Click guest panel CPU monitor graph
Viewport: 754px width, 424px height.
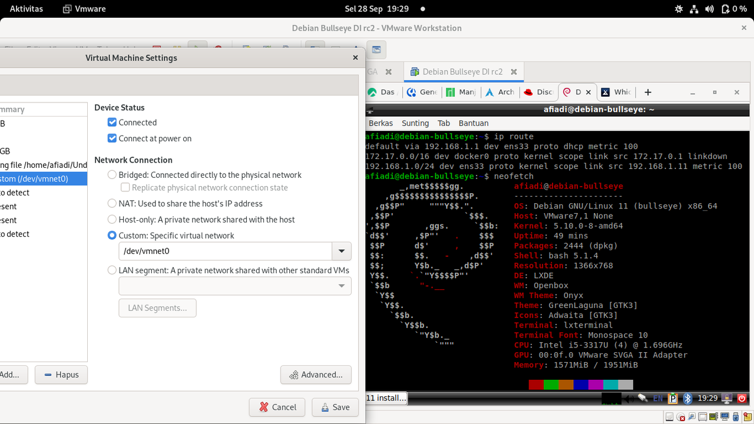[611, 399]
